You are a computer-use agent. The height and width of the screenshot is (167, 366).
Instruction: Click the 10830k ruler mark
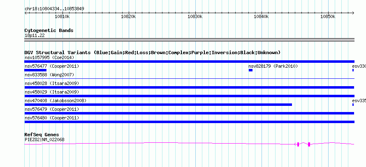[x=195, y=16]
